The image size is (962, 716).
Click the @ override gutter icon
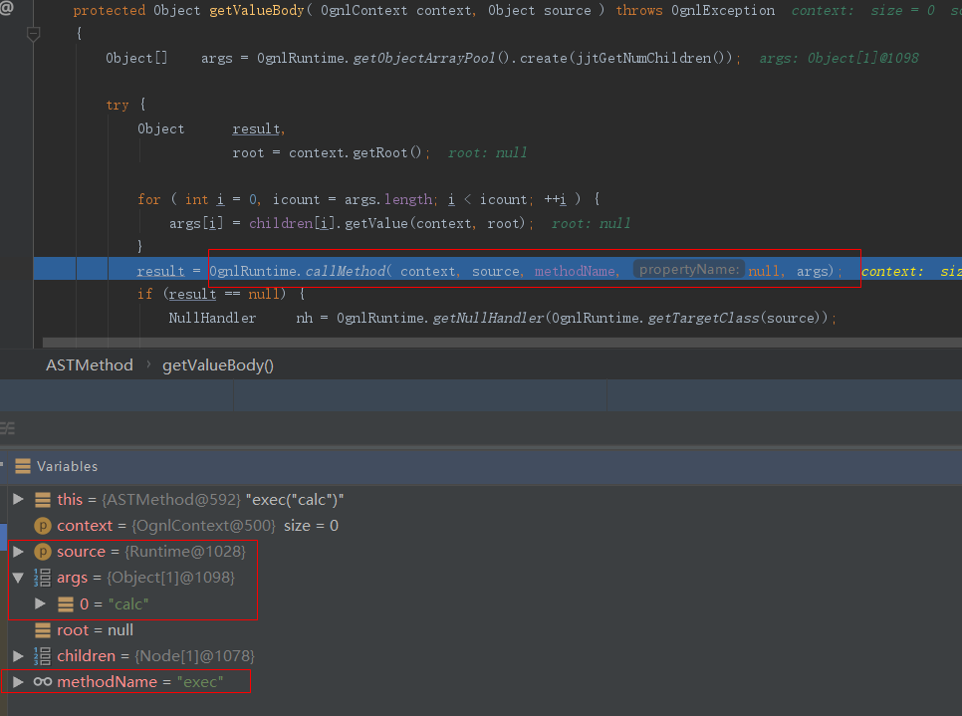[6, 9]
